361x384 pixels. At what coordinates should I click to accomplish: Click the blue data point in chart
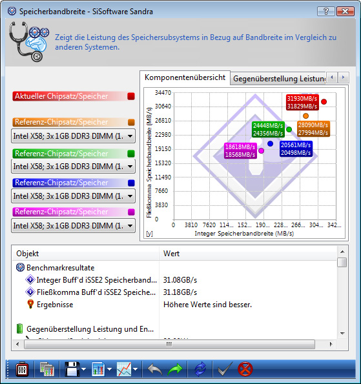coord(271,144)
